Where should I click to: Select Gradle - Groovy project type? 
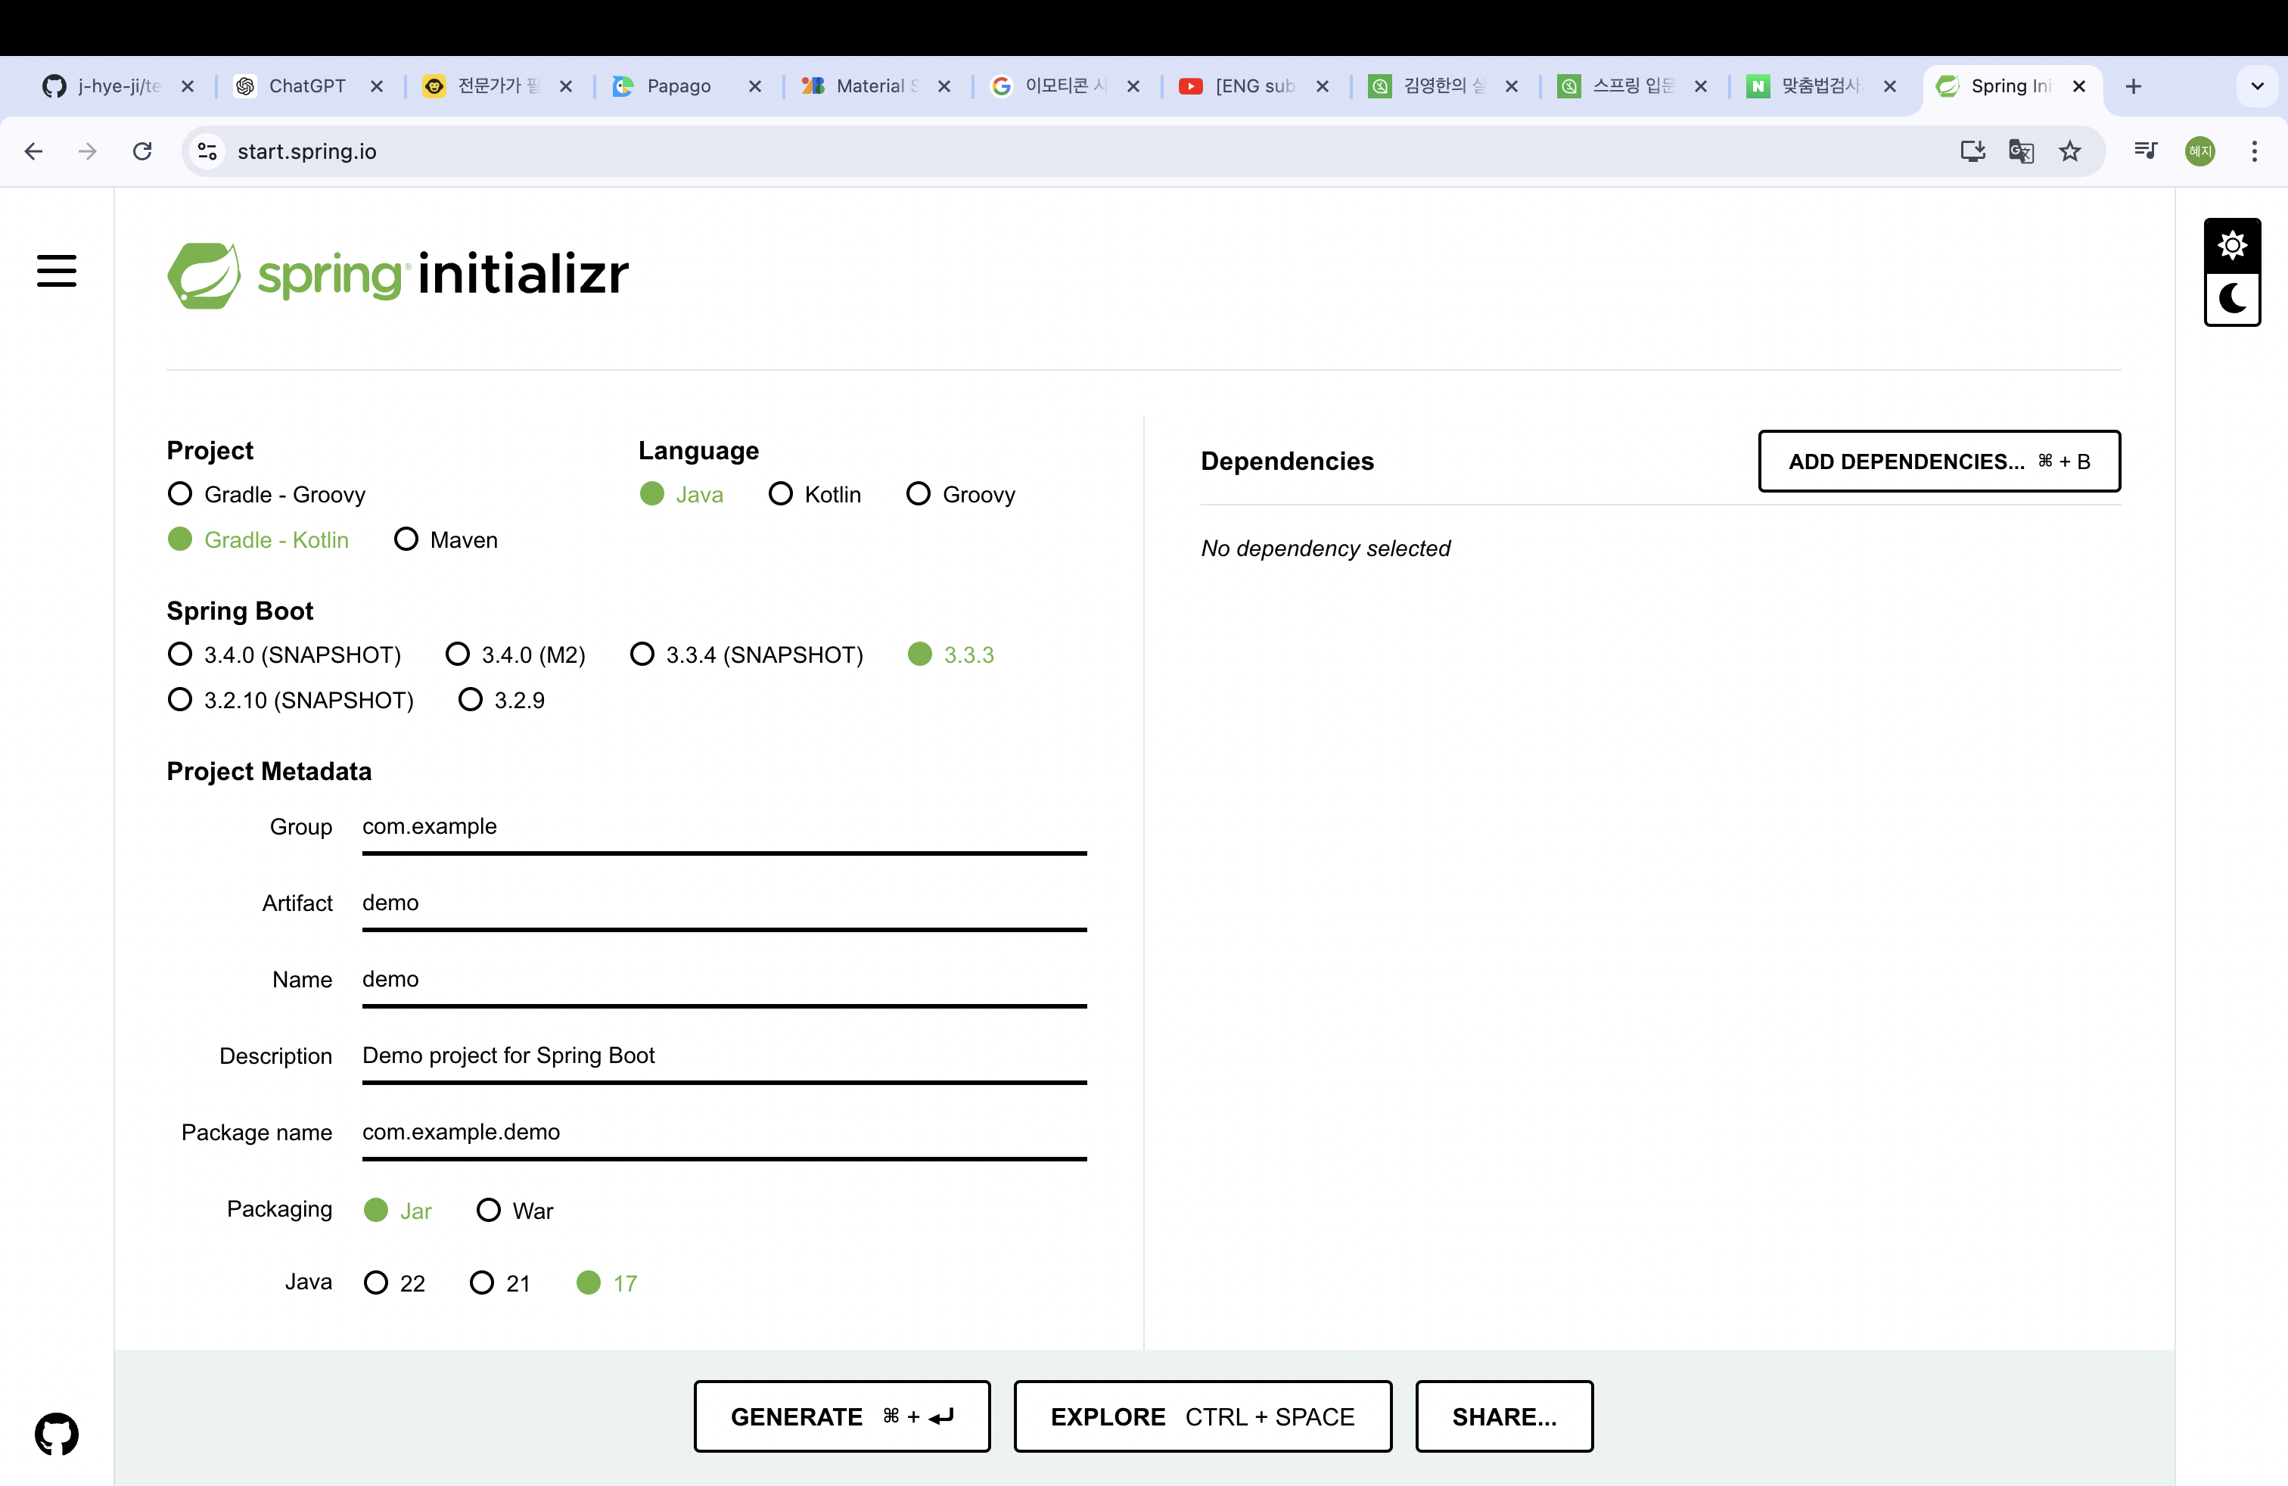[x=266, y=494]
